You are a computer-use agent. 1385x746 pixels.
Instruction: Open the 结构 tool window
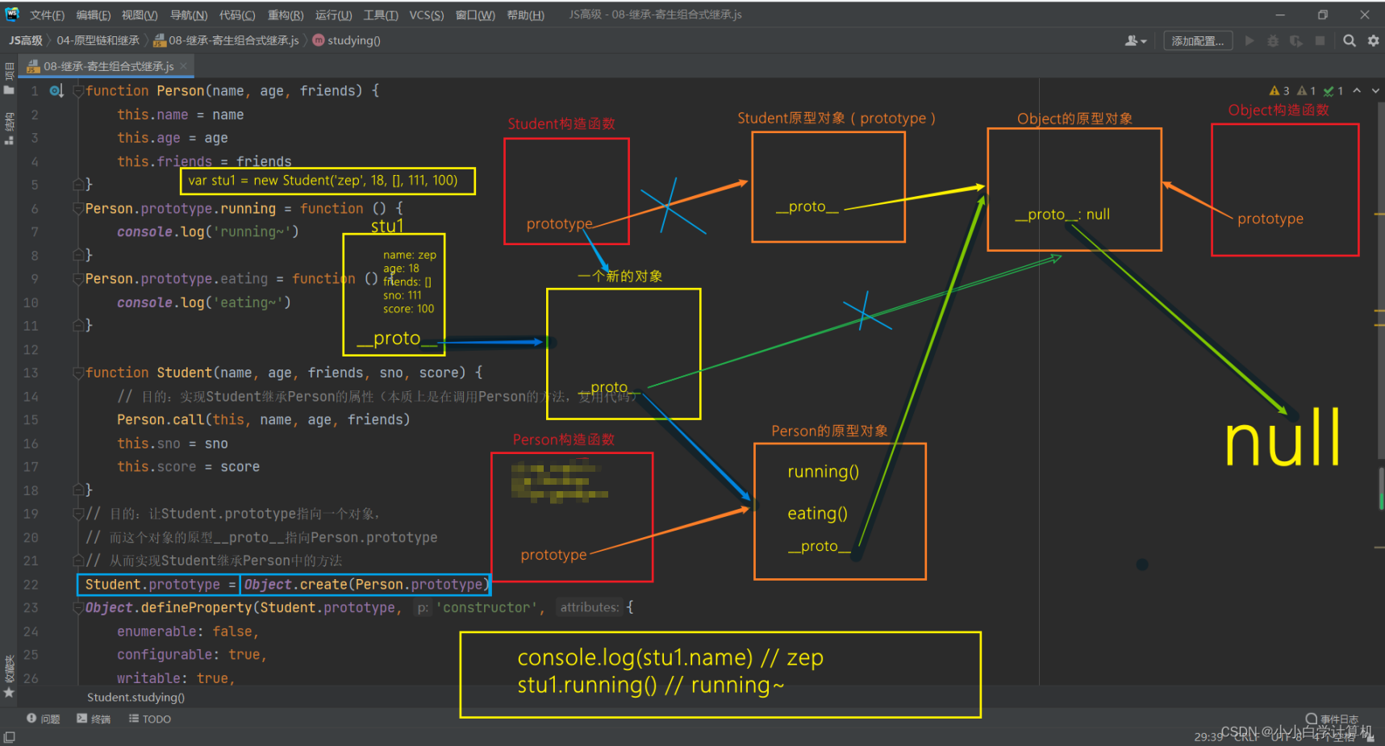[9, 129]
